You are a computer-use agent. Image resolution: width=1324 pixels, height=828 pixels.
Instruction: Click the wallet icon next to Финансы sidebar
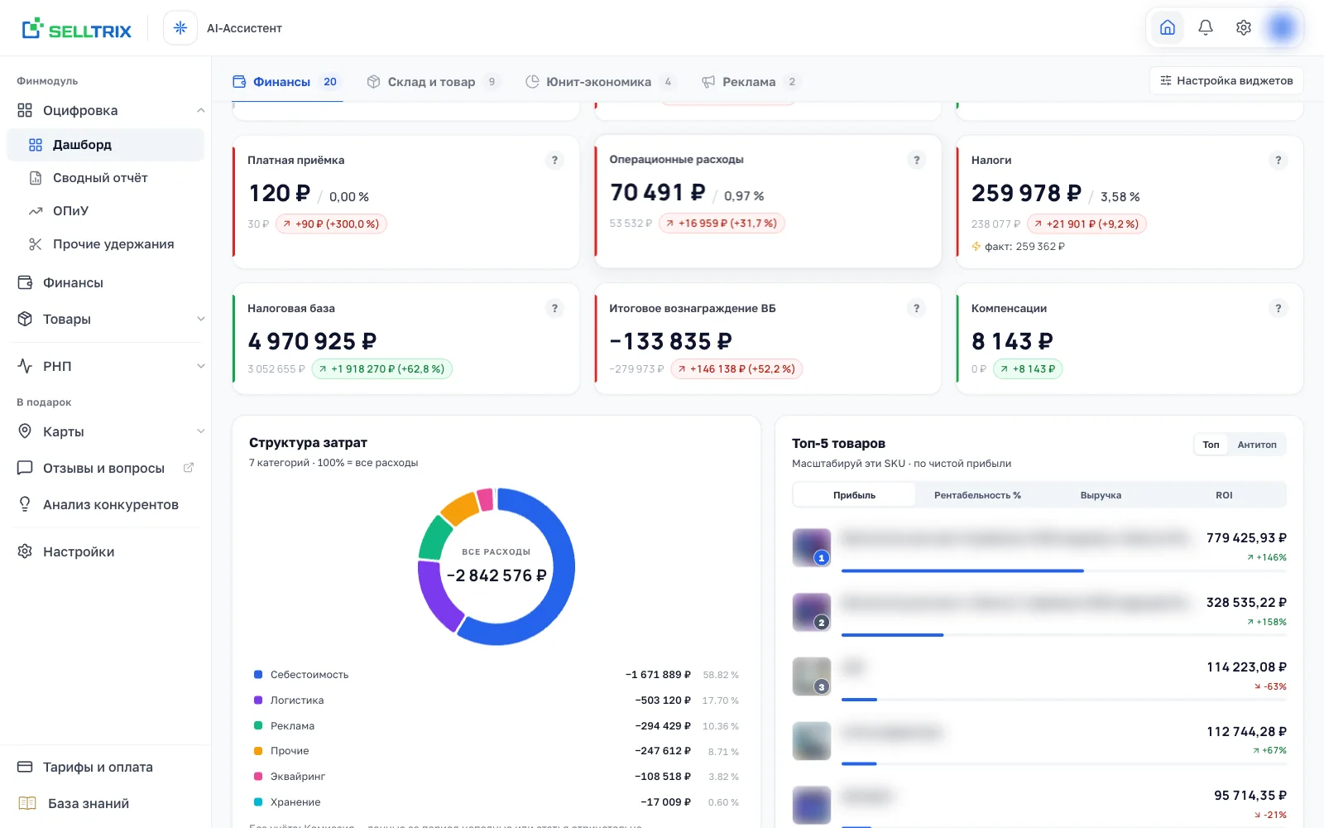(x=25, y=282)
